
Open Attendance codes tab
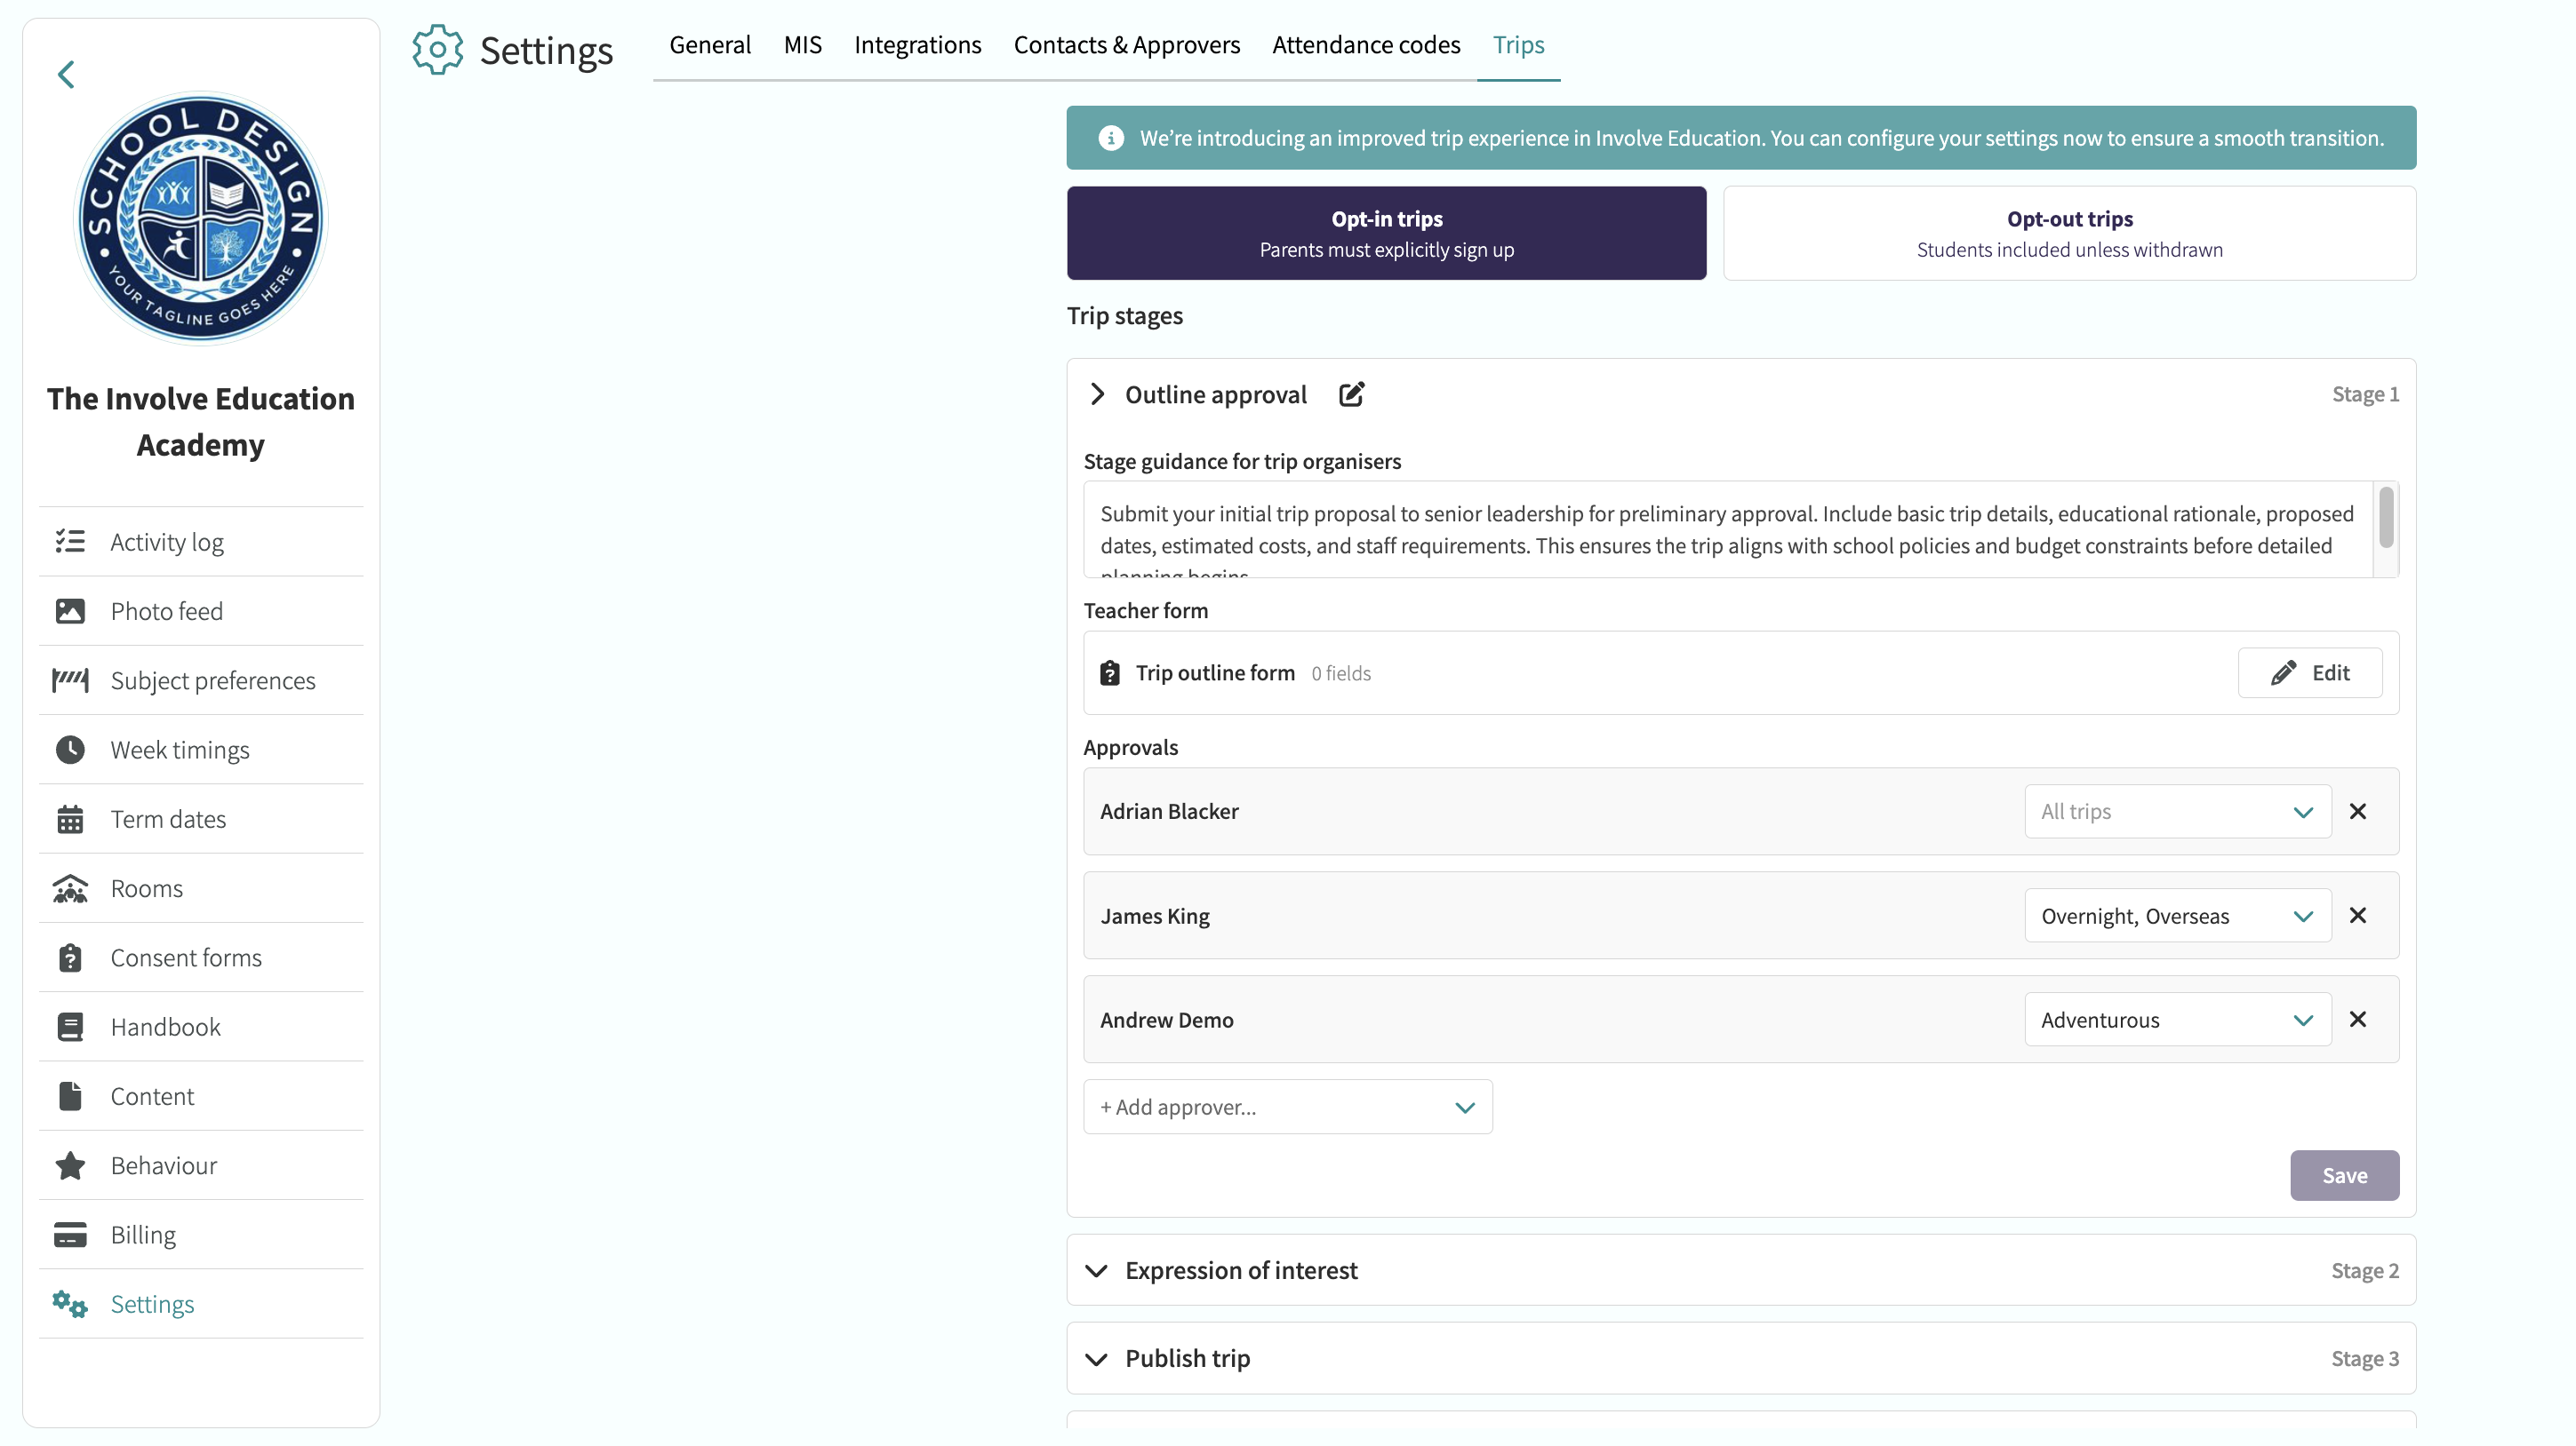coord(1367,45)
